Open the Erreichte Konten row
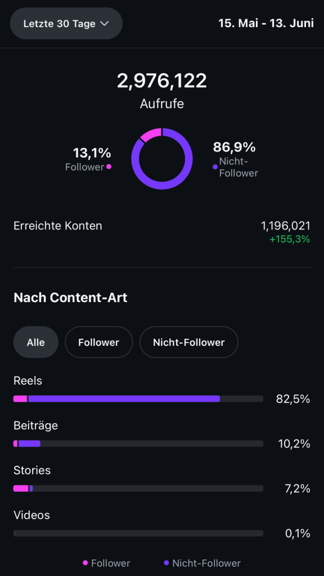 [x=162, y=232]
